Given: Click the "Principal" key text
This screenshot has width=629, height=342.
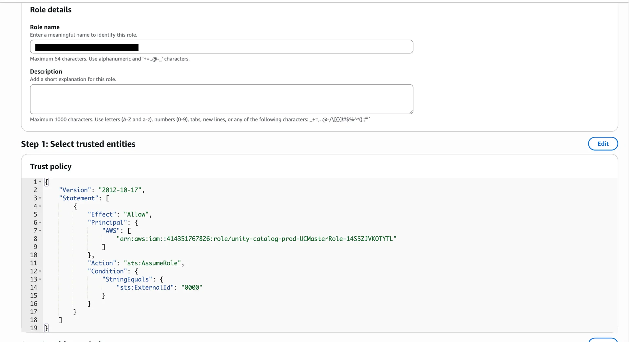Looking at the screenshot, I should pos(107,223).
